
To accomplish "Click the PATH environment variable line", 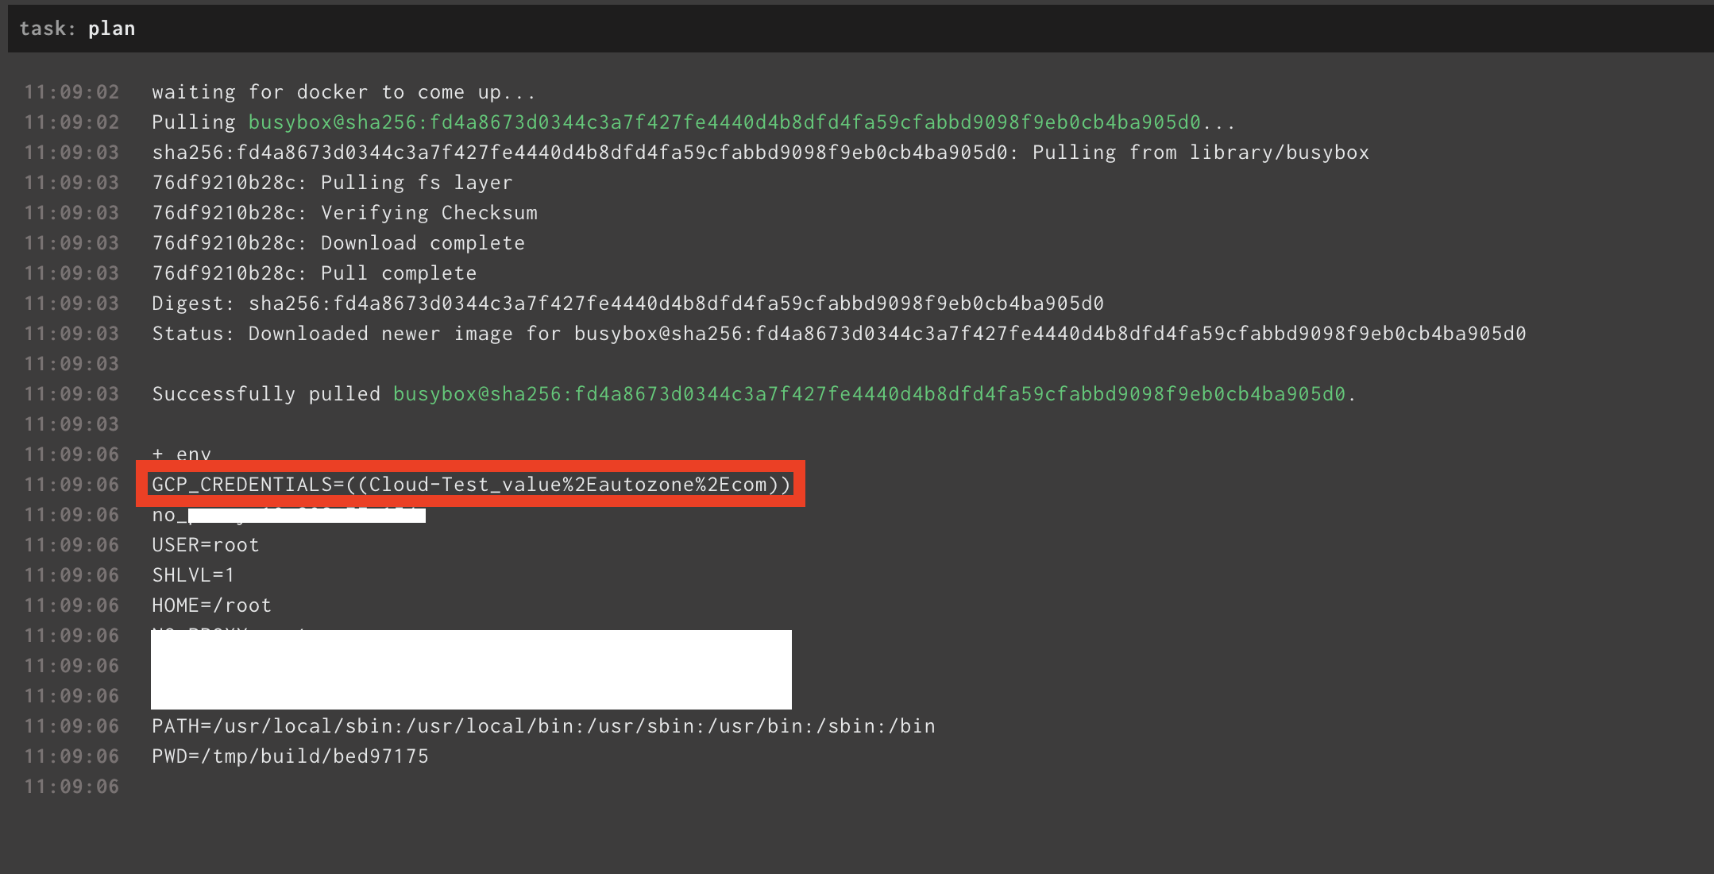I will pyautogui.click(x=543, y=725).
